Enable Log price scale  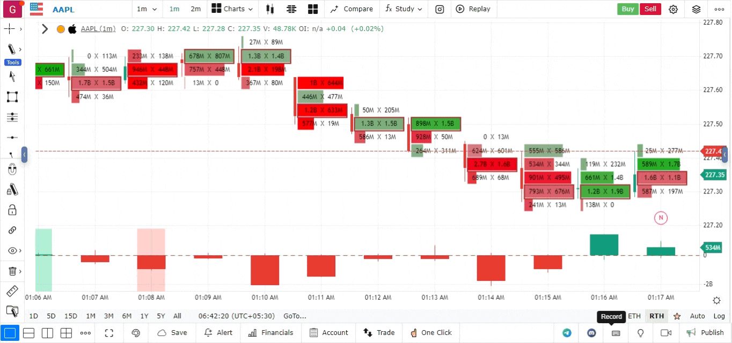pos(719,316)
